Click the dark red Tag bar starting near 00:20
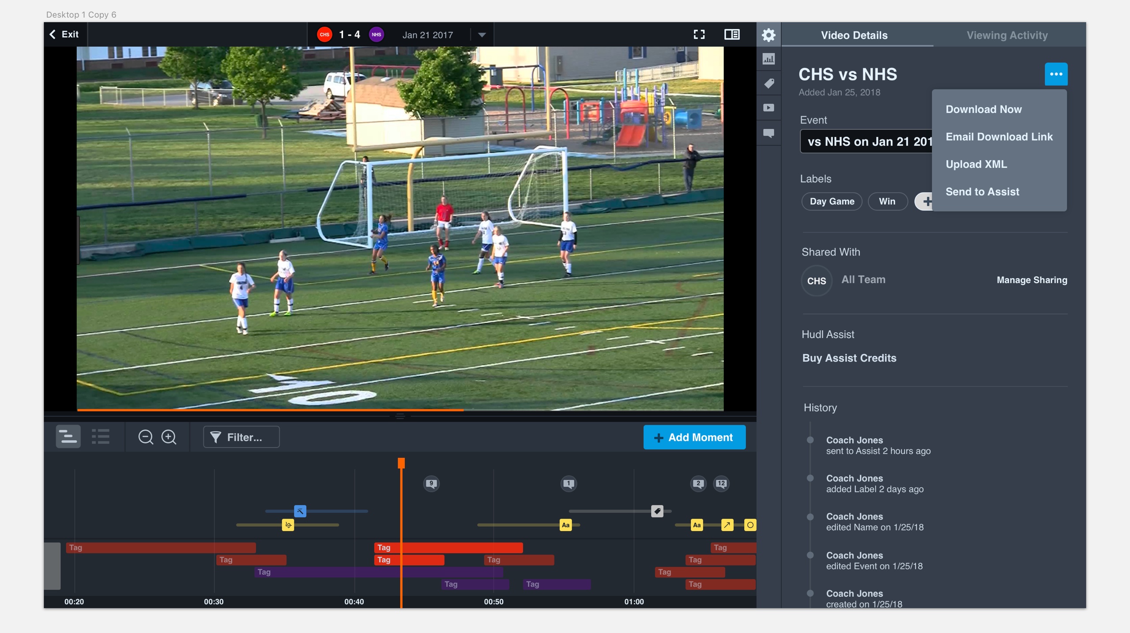Image resolution: width=1130 pixels, height=633 pixels. 161,548
